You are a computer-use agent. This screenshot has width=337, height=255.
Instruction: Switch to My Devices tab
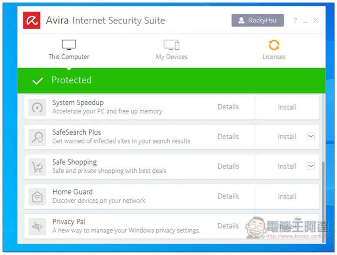(172, 50)
